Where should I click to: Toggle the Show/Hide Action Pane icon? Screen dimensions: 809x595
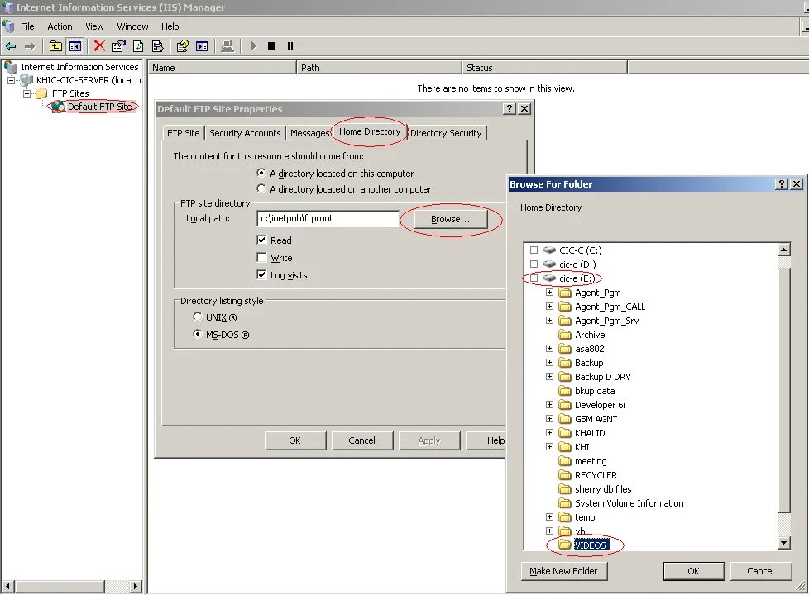[x=202, y=46]
